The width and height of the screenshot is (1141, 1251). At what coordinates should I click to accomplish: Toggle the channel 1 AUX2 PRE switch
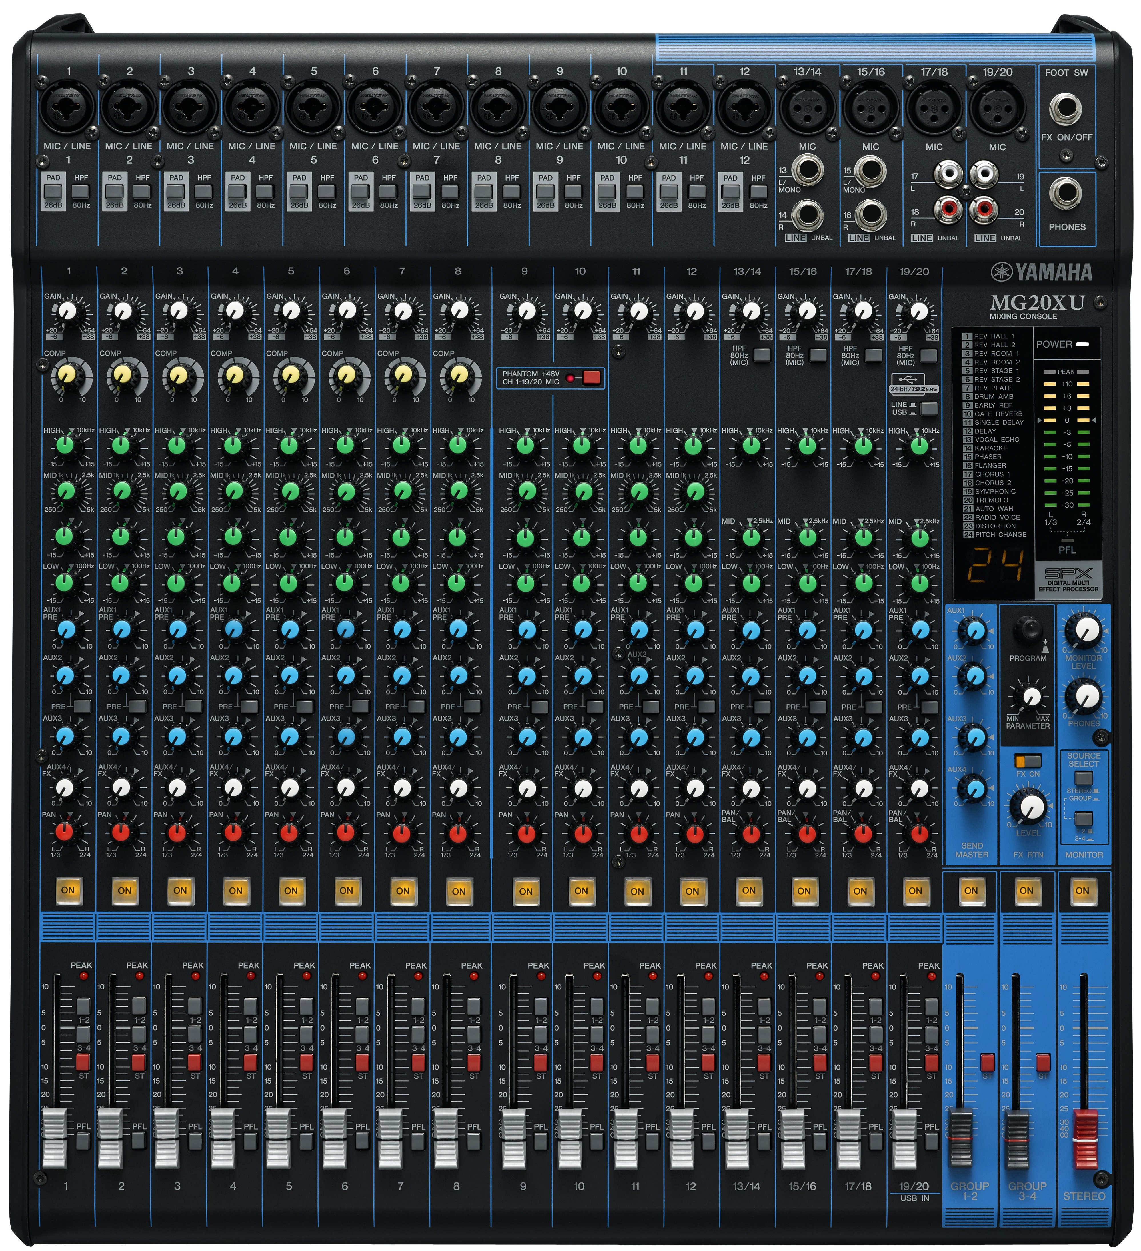[82, 706]
